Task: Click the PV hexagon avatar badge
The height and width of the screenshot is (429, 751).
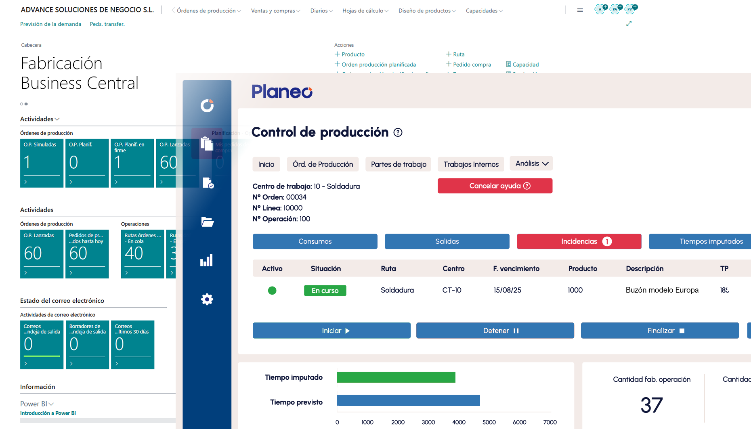Action: (x=630, y=9)
